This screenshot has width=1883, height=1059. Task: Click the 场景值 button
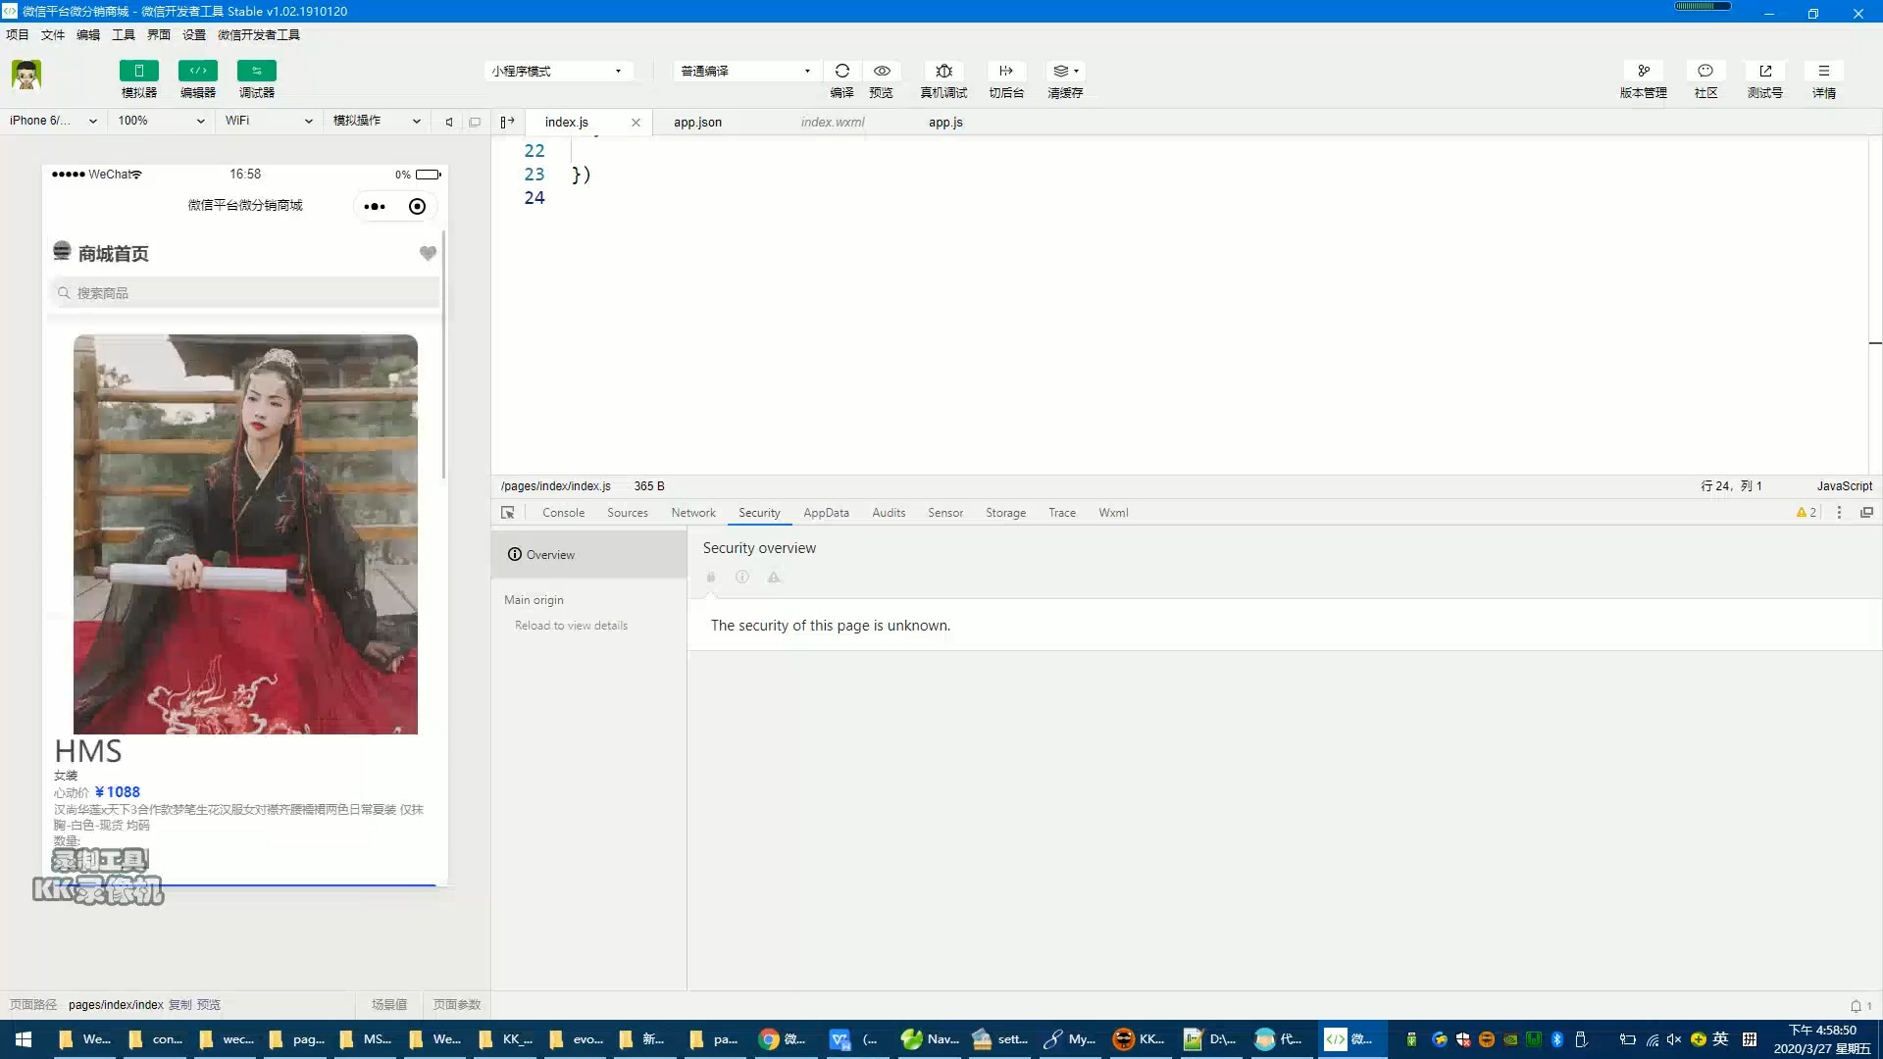389,1004
